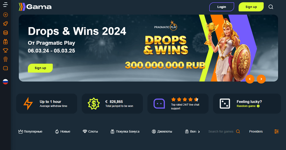Open the trophy tournaments sidebar icon
The height and width of the screenshot is (150, 286).
(6, 50)
